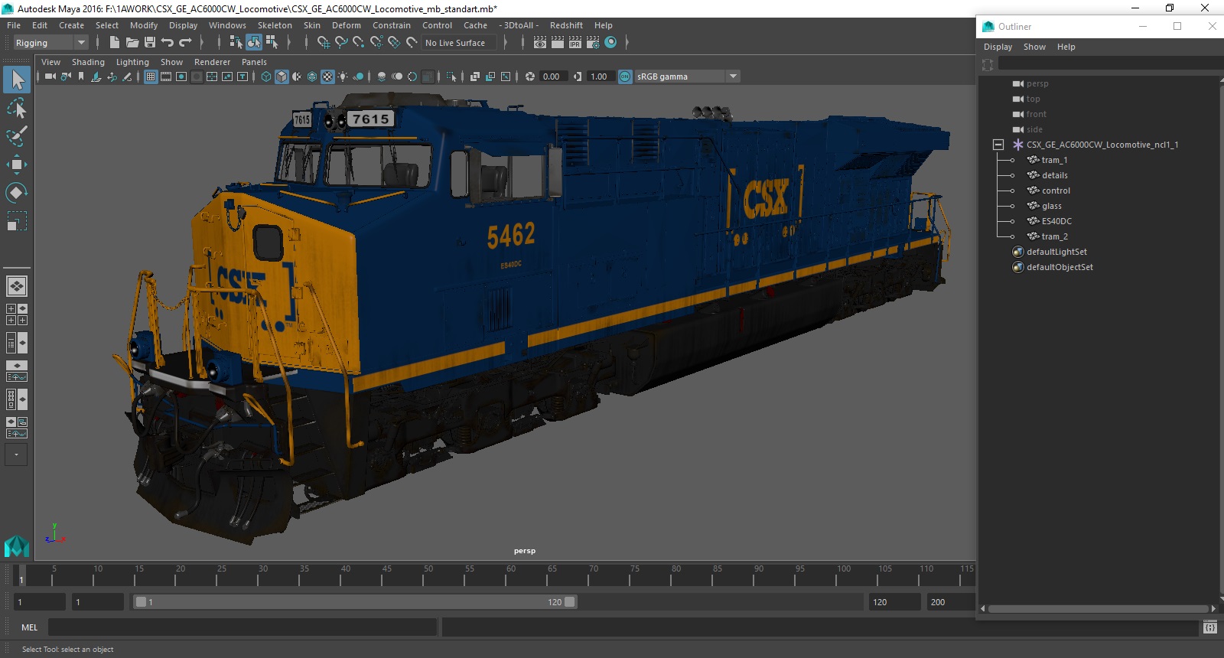Collapse the CSX_GE_AC6000CW_Locomotive_ncl1_1 group
Image resolution: width=1224 pixels, height=658 pixels.
point(998,145)
